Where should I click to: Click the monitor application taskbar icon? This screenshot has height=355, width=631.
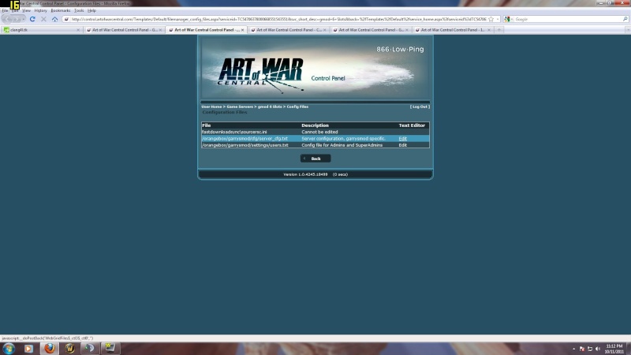click(x=110, y=349)
